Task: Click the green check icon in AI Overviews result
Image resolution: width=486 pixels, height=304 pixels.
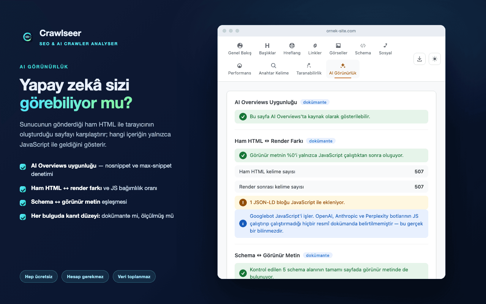Action: point(243,117)
